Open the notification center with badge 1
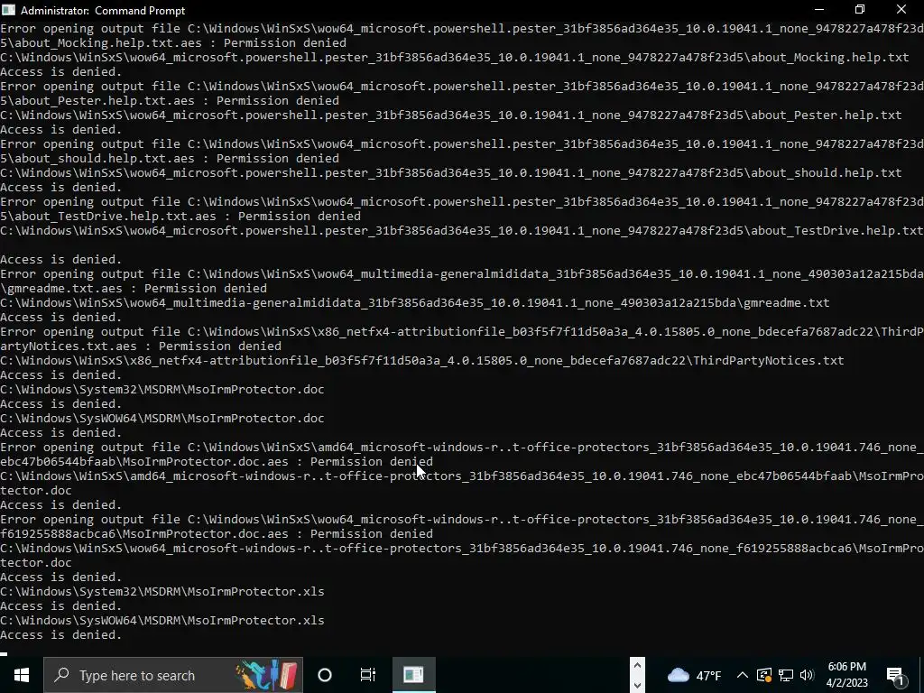Screen dimensions: 924x693 (896, 675)
